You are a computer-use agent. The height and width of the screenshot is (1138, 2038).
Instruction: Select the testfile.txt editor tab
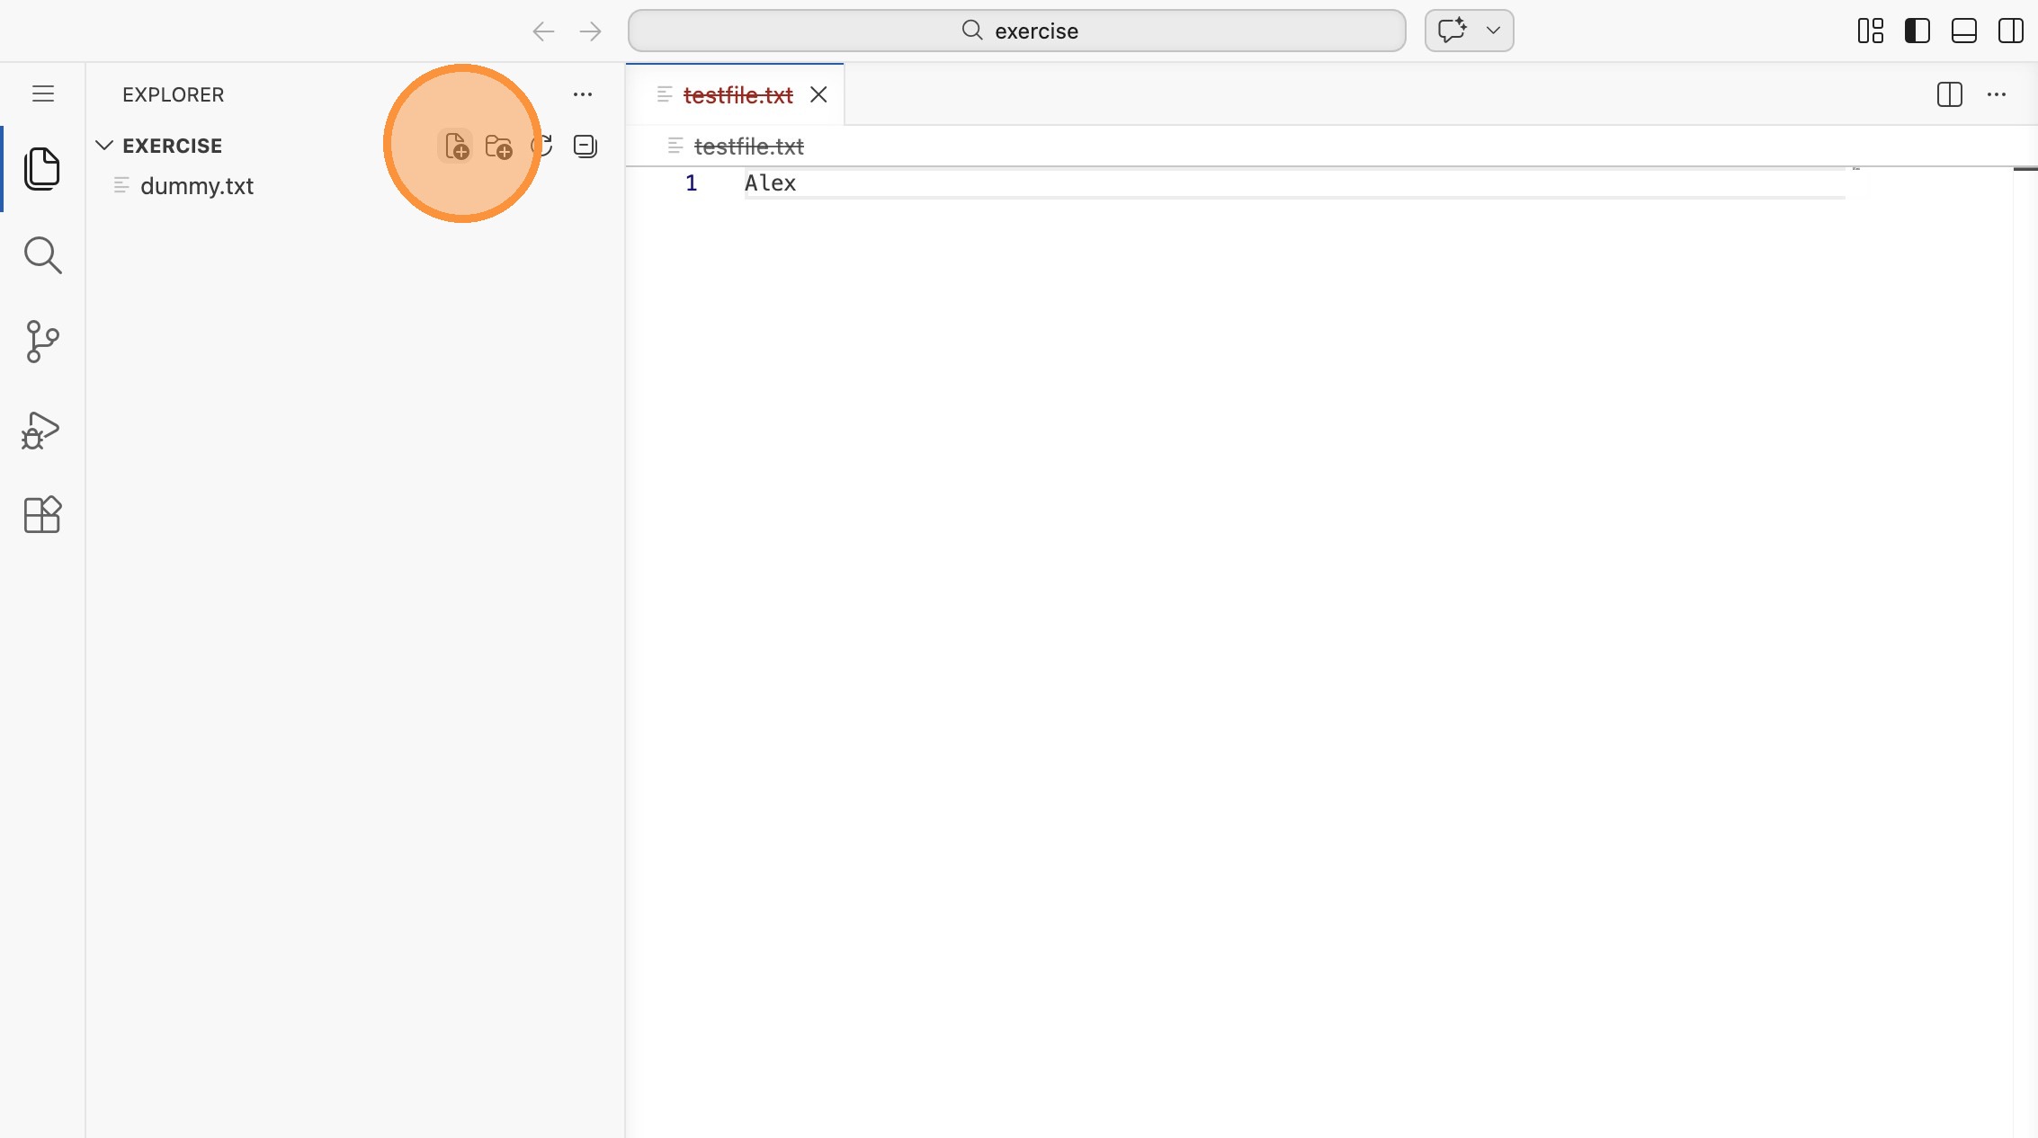tap(737, 95)
